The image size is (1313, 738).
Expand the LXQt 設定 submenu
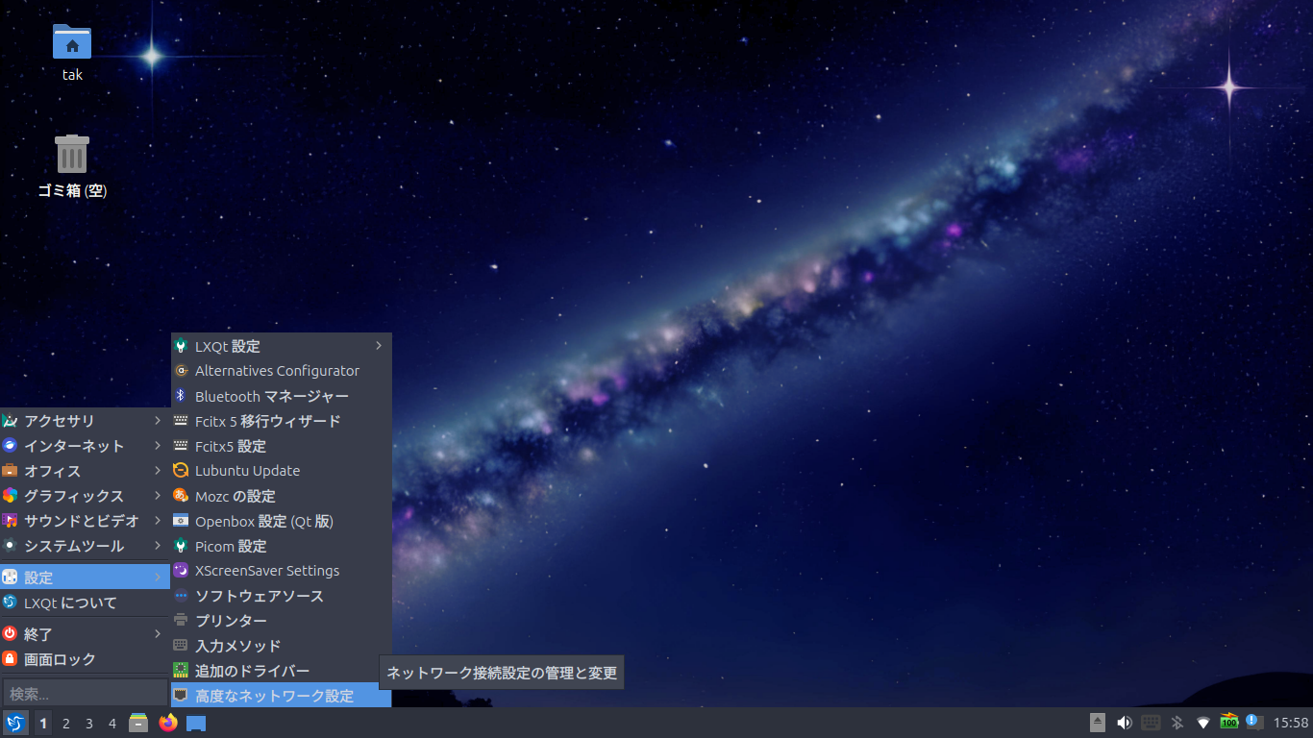[x=281, y=346]
